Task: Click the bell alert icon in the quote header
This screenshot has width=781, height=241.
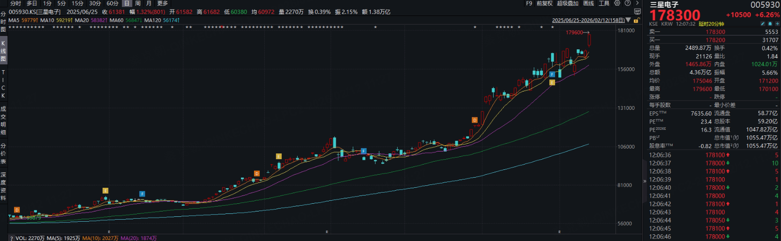Action: pos(770,23)
